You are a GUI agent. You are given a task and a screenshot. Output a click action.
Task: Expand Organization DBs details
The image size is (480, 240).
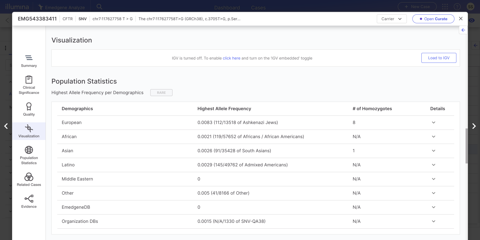click(x=433, y=221)
